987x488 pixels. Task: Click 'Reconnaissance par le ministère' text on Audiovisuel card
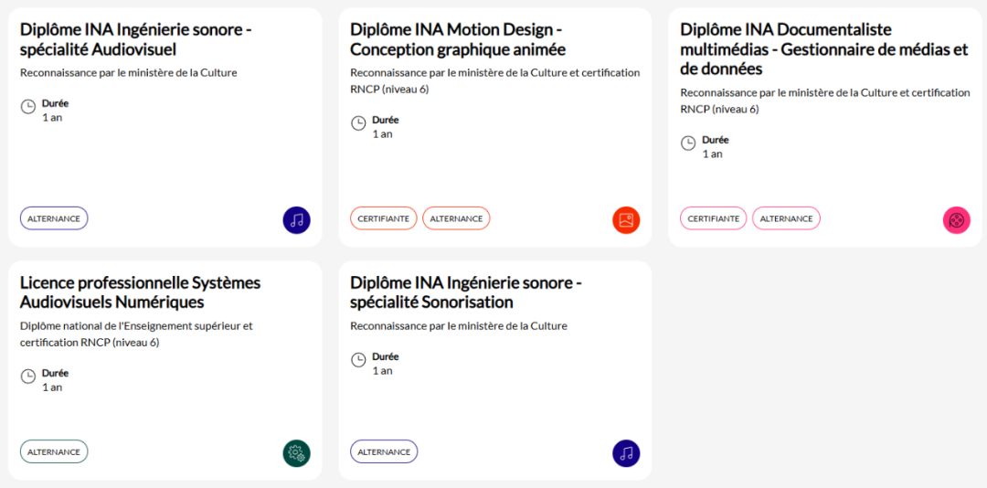point(129,72)
